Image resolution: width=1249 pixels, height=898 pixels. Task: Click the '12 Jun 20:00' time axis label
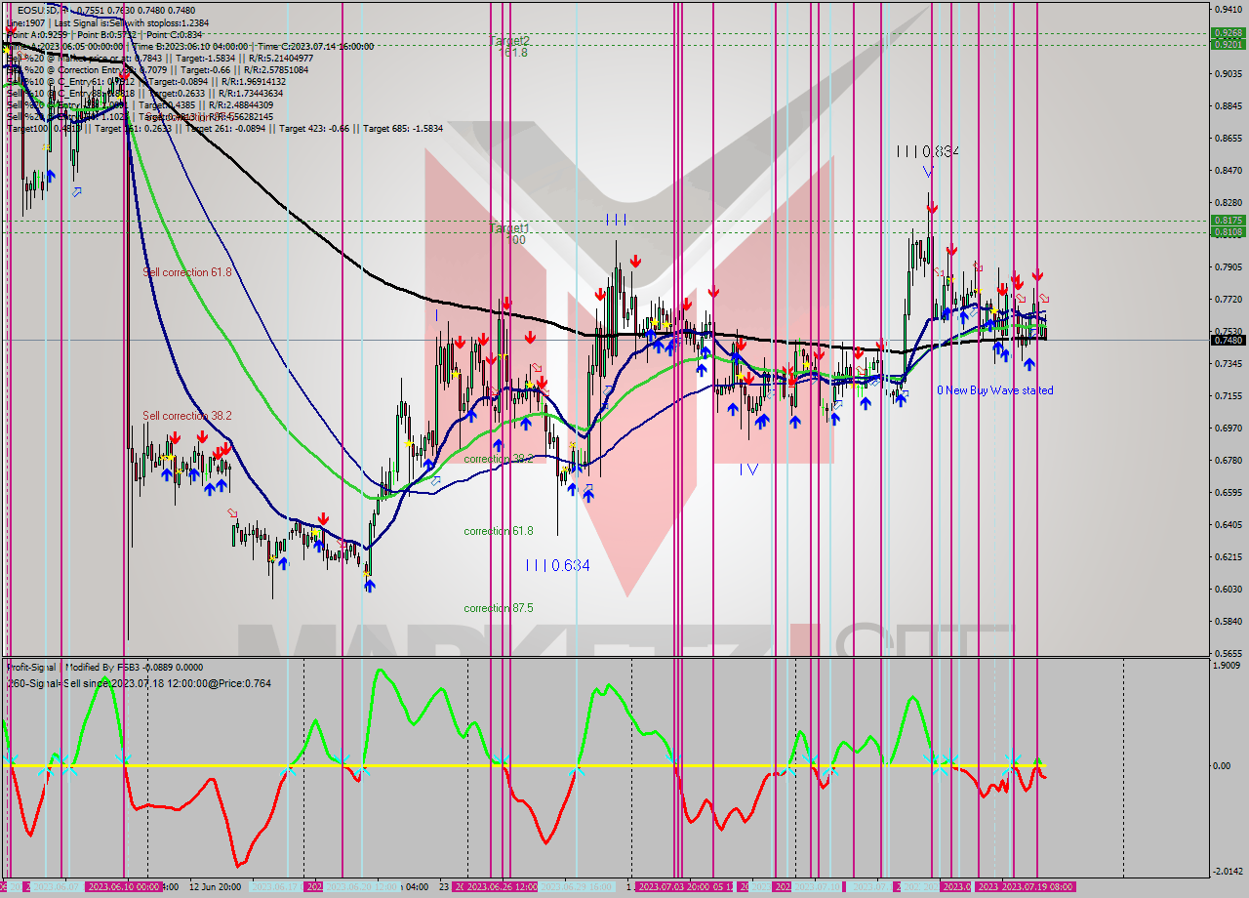(x=215, y=886)
